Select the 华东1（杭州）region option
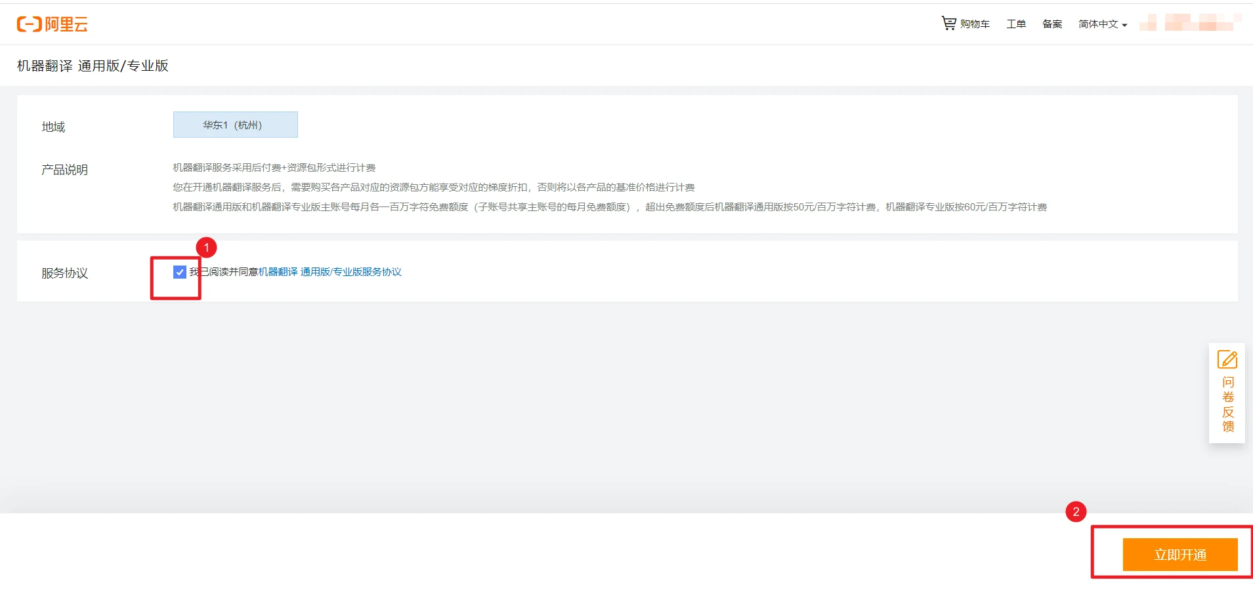The image size is (1253, 592). 234,124
